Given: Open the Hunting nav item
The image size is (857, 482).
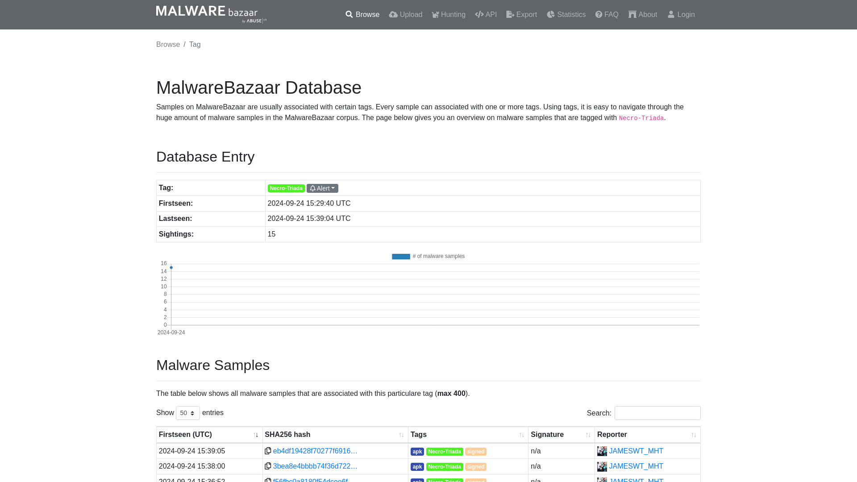Looking at the screenshot, I should click(449, 15).
